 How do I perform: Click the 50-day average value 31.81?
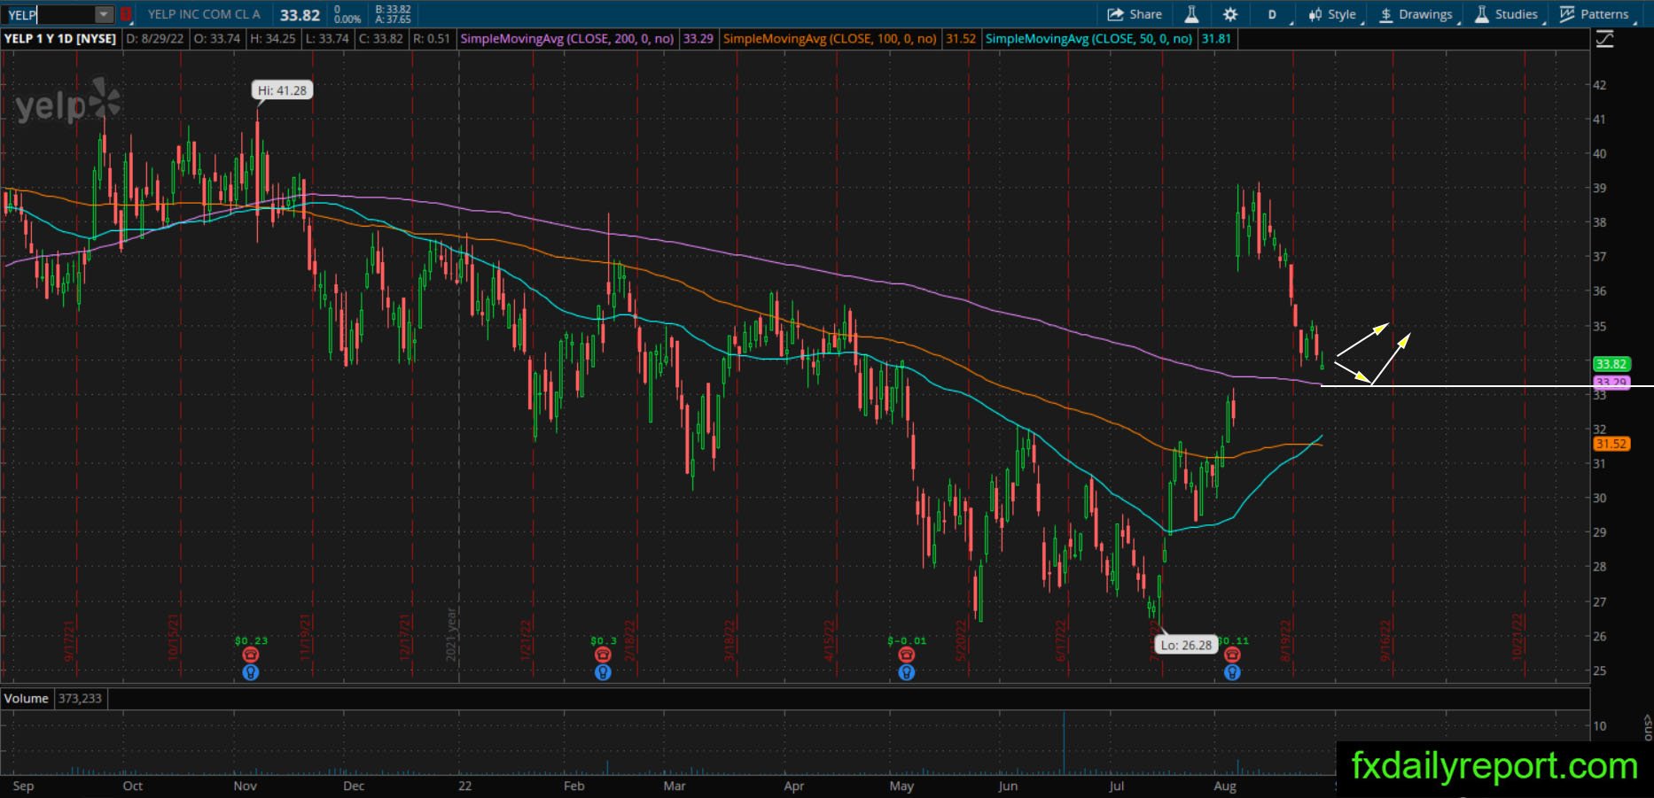(1216, 39)
